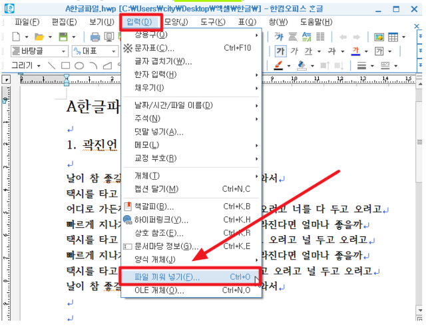
Task: Click the red font color 가 icon
Action: 355,51
